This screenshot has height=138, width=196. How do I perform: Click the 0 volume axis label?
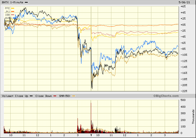(x=181, y=133)
